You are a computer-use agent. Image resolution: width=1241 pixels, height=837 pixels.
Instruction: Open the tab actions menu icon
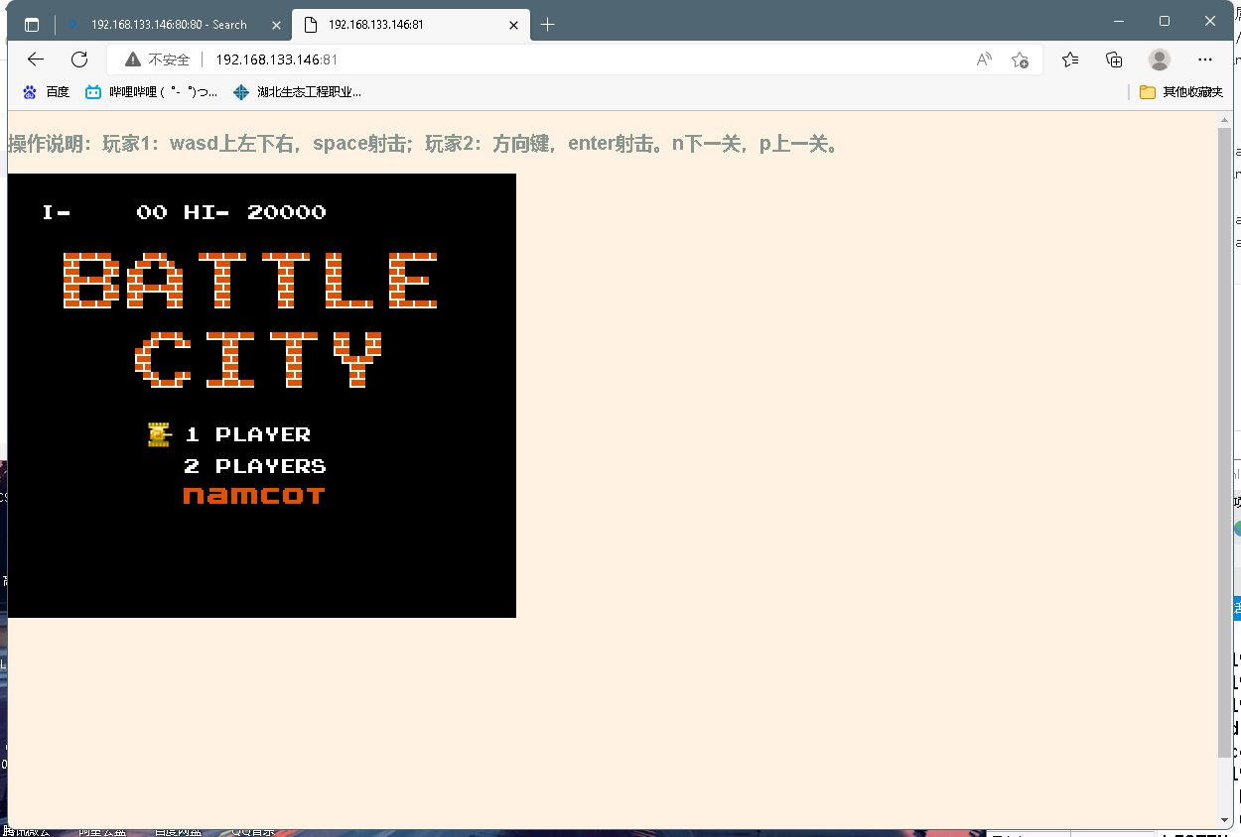click(x=32, y=25)
